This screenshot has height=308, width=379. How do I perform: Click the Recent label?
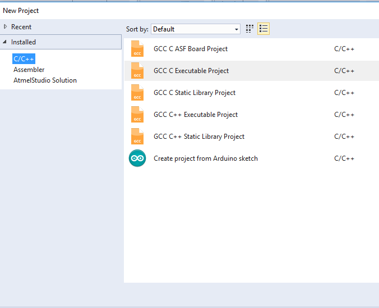[x=21, y=27]
